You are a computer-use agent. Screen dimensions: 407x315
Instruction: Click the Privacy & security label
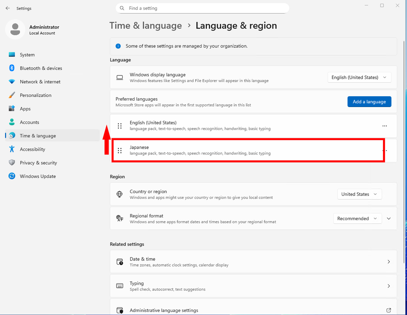pyautogui.click(x=38, y=163)
